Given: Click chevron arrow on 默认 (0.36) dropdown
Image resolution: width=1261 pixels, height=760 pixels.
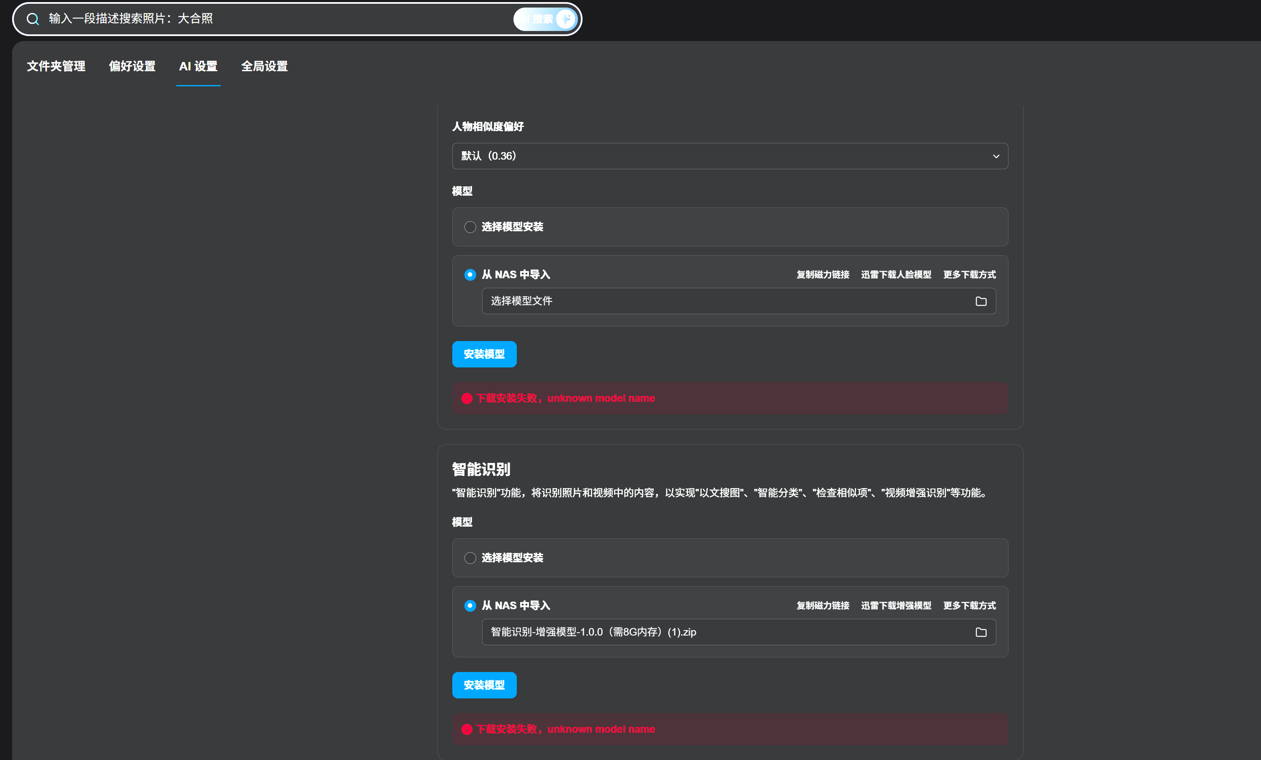Looking at the screenshot, I should pos(995,156).
